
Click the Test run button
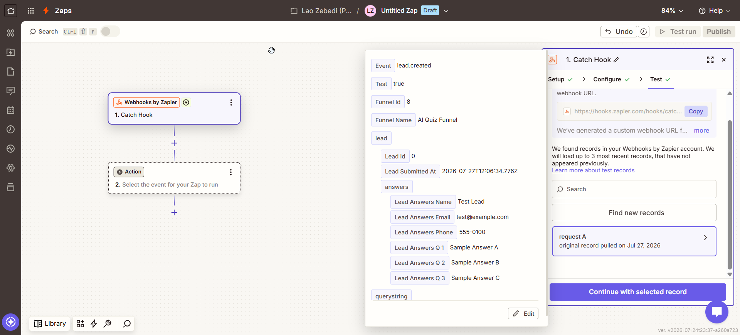point(678,32)
